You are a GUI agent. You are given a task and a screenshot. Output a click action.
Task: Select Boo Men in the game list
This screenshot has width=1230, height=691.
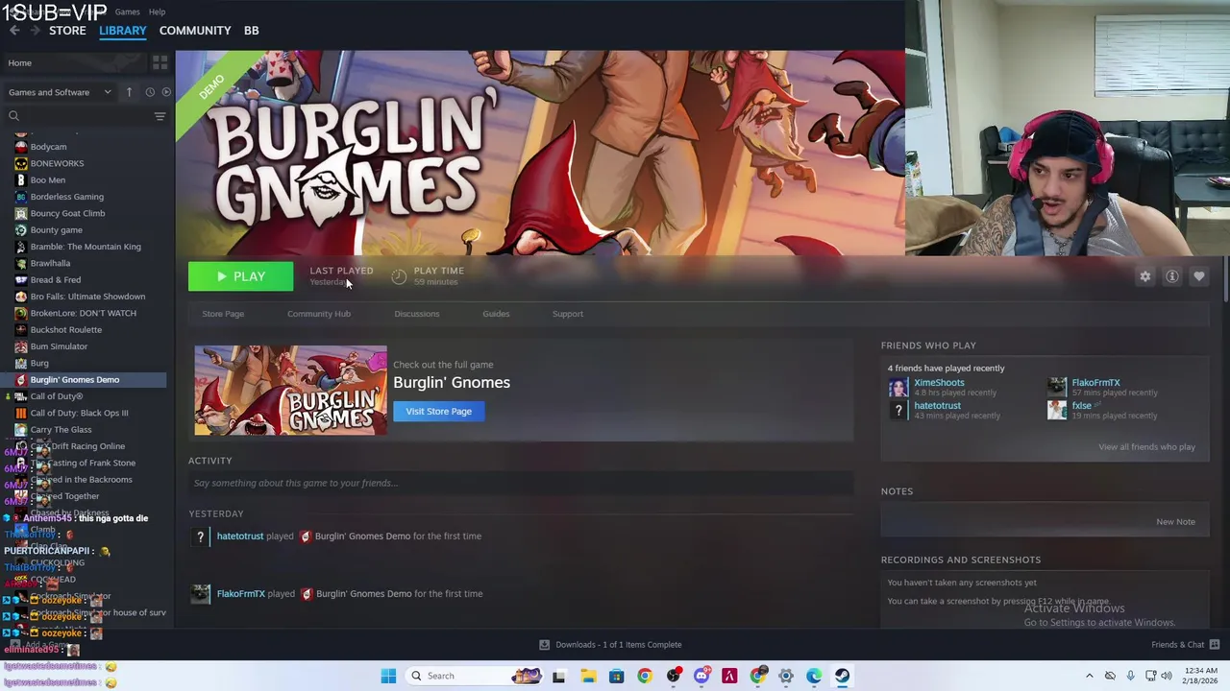[48, 179]
